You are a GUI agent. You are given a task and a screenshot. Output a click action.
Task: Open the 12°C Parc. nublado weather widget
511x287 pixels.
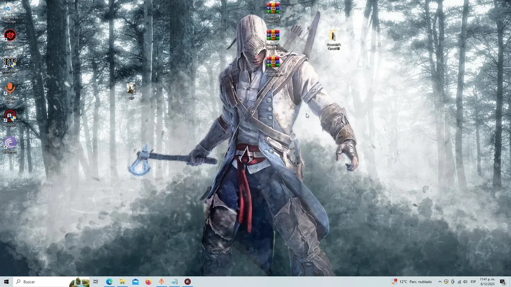click(412, 282)
